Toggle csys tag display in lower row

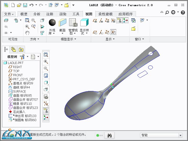pos(113,32)
